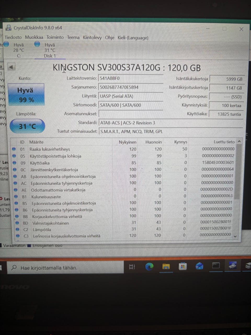Click the Pyöritysnopeus (SSD) value
The width and height of the screenshot is (251, 335).
point(227,97)
